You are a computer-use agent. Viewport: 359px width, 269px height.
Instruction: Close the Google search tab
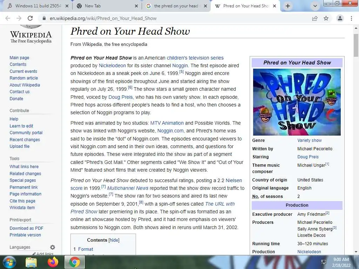pyautogui.click(x=205, y=6)
